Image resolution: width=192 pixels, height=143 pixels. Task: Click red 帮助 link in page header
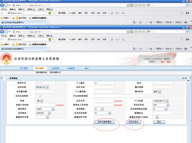tap(168, 62)
